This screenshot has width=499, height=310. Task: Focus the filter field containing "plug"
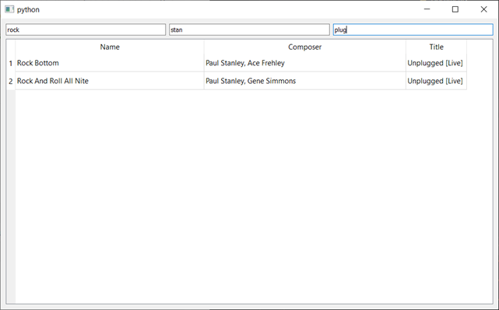(x=413, y=30)
